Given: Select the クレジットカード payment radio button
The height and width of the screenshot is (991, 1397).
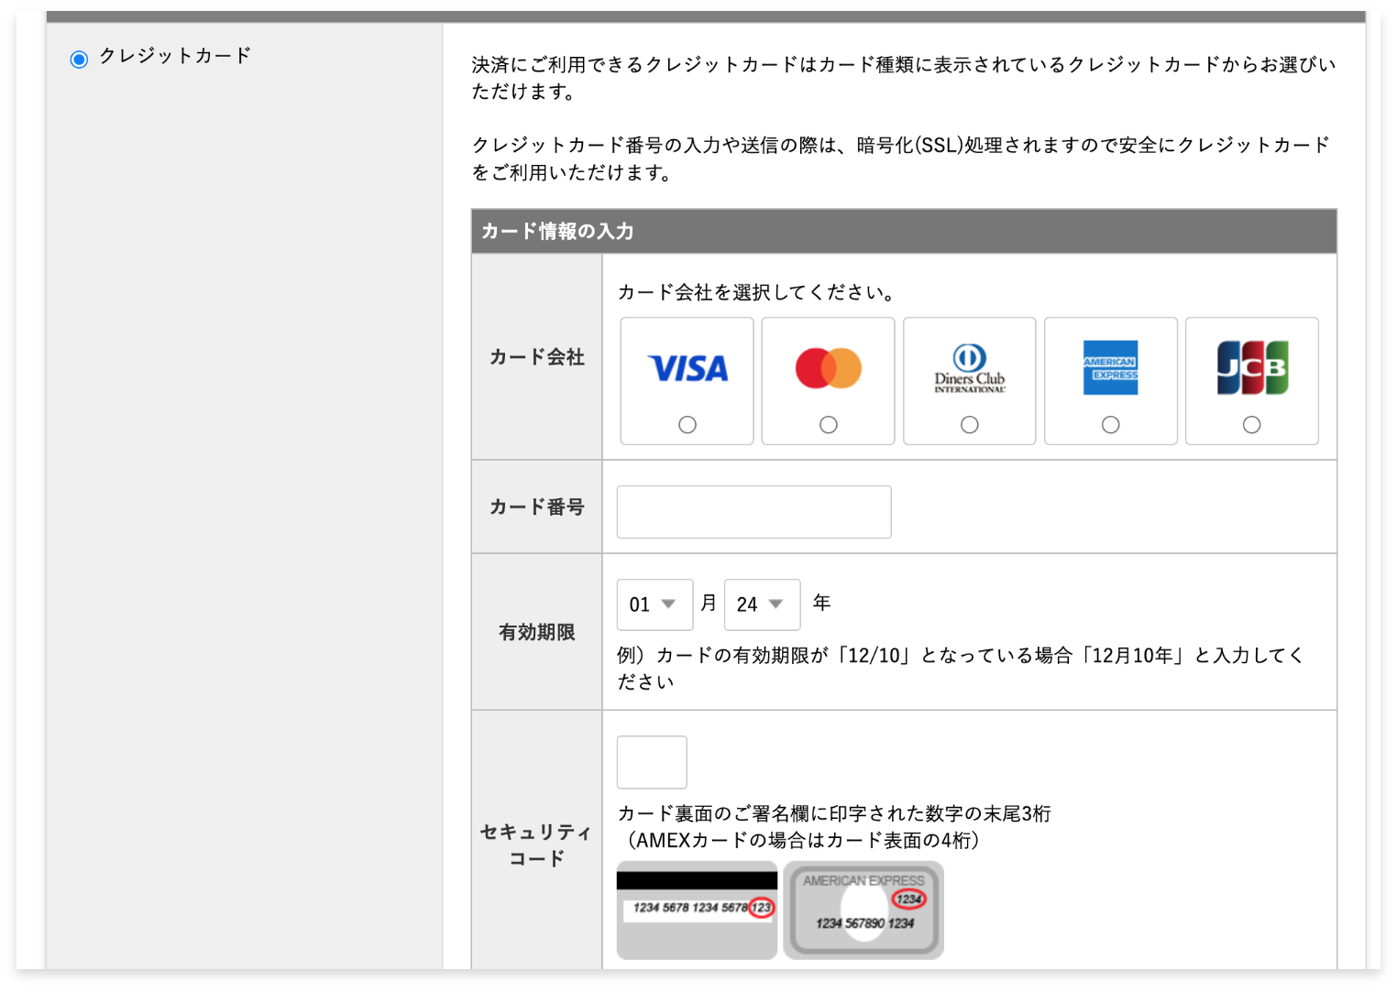Looking at the screenshot, I should [79, 60].
